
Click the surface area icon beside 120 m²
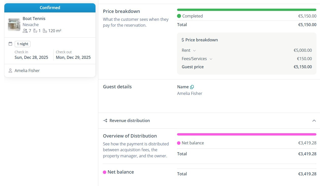(45, 31)
